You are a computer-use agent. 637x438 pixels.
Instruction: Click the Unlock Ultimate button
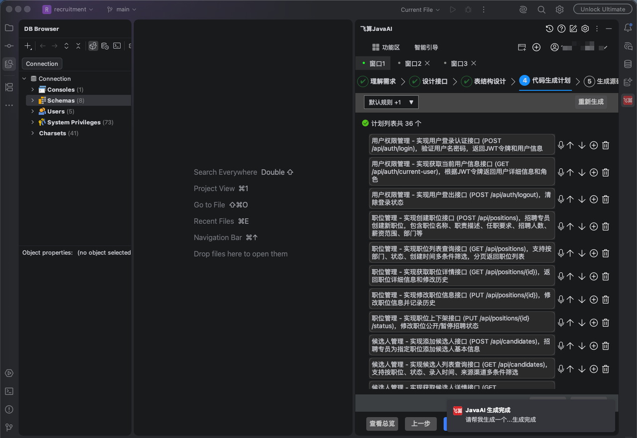tap(602, 9)
